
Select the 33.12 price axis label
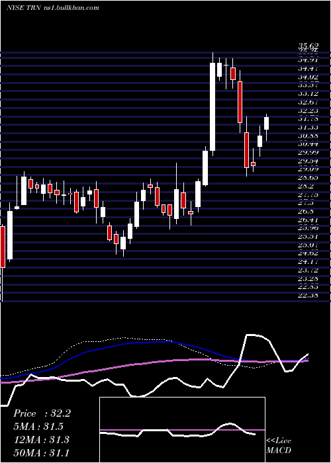308,94
